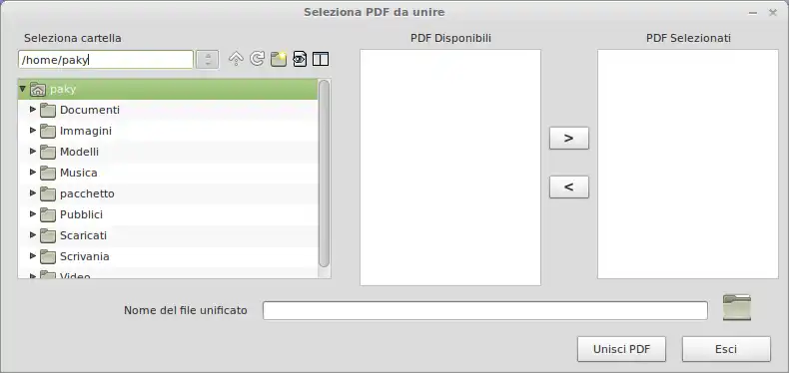Expand the Documenti folder

33,109
